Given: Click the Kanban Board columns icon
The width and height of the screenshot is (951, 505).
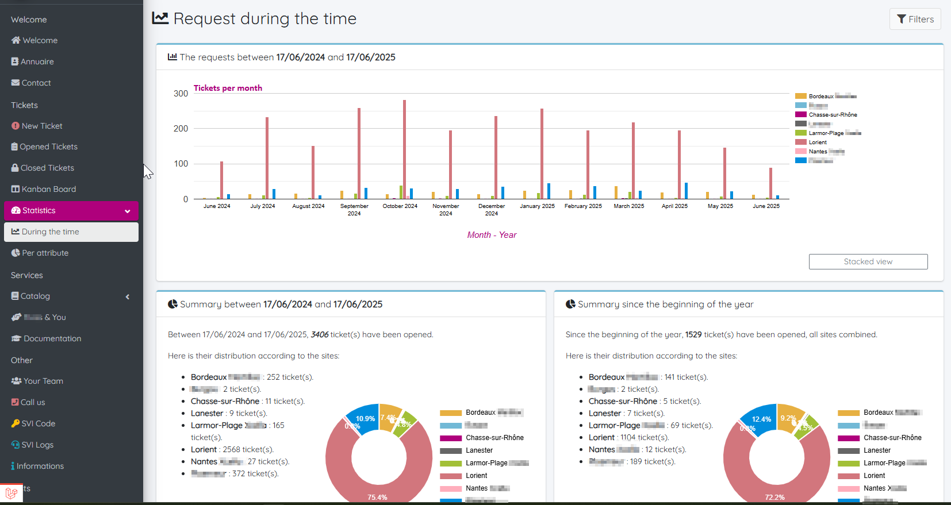Looking at the screenshot, I should [16, 189].
